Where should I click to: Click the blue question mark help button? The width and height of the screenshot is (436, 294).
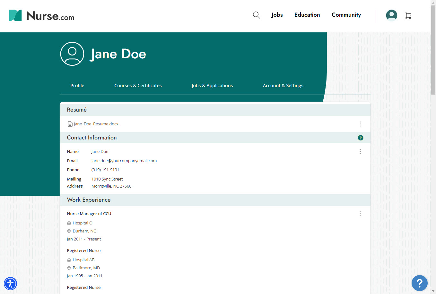coord(419,283)
